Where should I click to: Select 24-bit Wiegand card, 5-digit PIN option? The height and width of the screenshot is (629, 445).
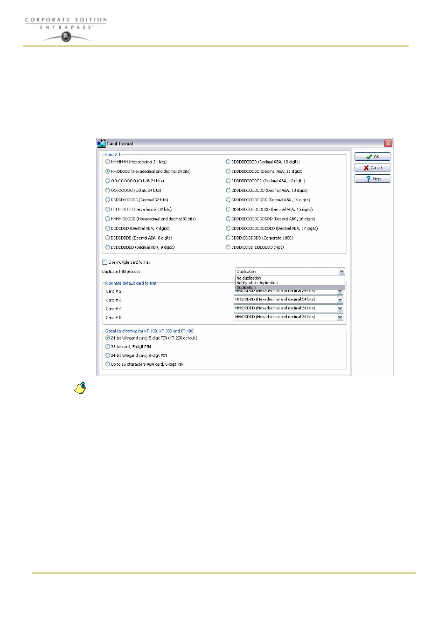[x=108, y=338]
